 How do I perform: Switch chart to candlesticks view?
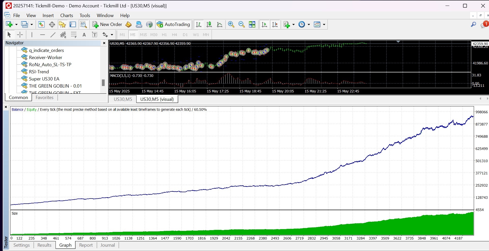coord(209,24)
